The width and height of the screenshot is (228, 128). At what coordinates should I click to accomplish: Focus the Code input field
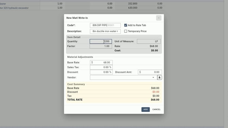pos(105,25)
